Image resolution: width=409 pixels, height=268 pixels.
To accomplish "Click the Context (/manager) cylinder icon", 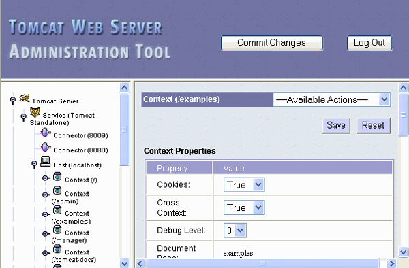I will 57,230.
